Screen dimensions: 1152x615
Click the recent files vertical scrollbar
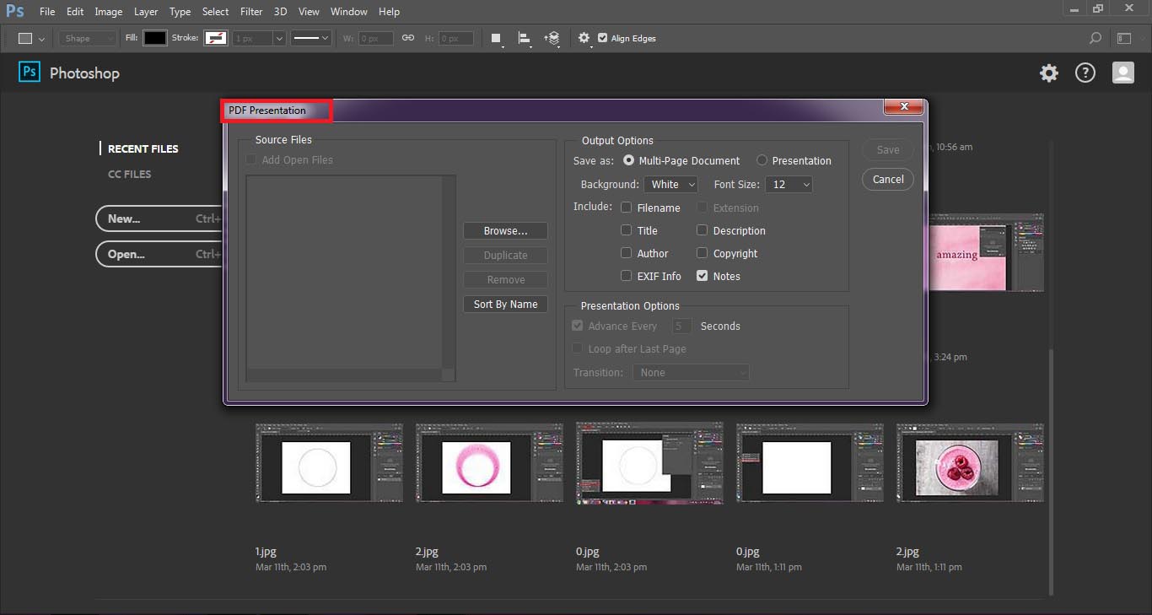click(1051, 472)
